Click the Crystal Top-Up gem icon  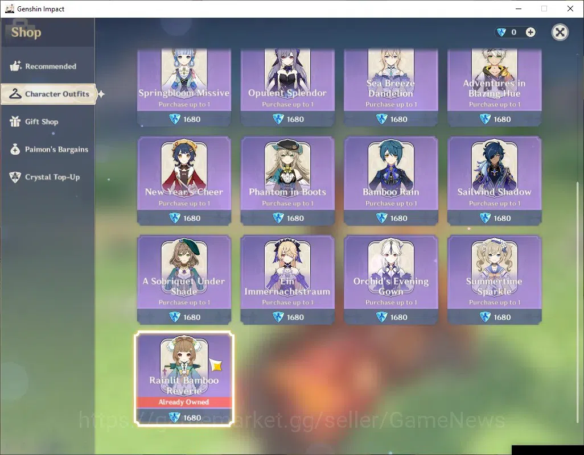pos(15,177)
